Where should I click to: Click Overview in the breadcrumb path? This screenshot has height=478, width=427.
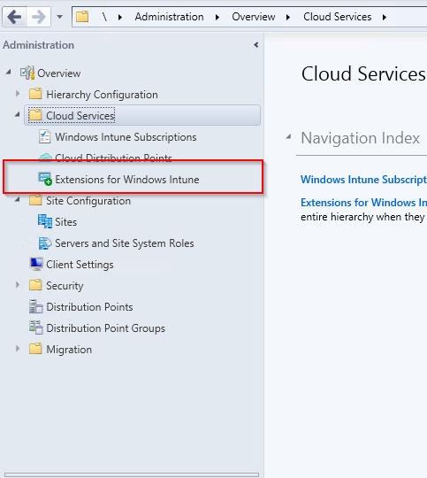coord(254,17)
